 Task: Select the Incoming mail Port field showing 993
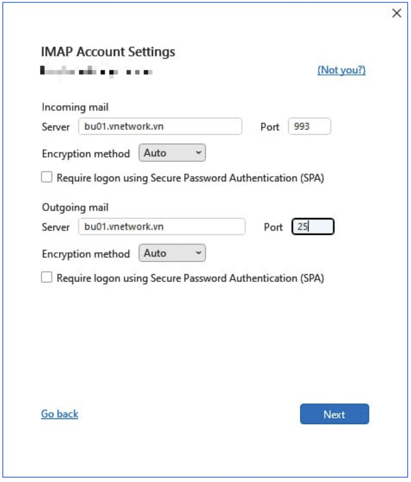click(309, 126)
